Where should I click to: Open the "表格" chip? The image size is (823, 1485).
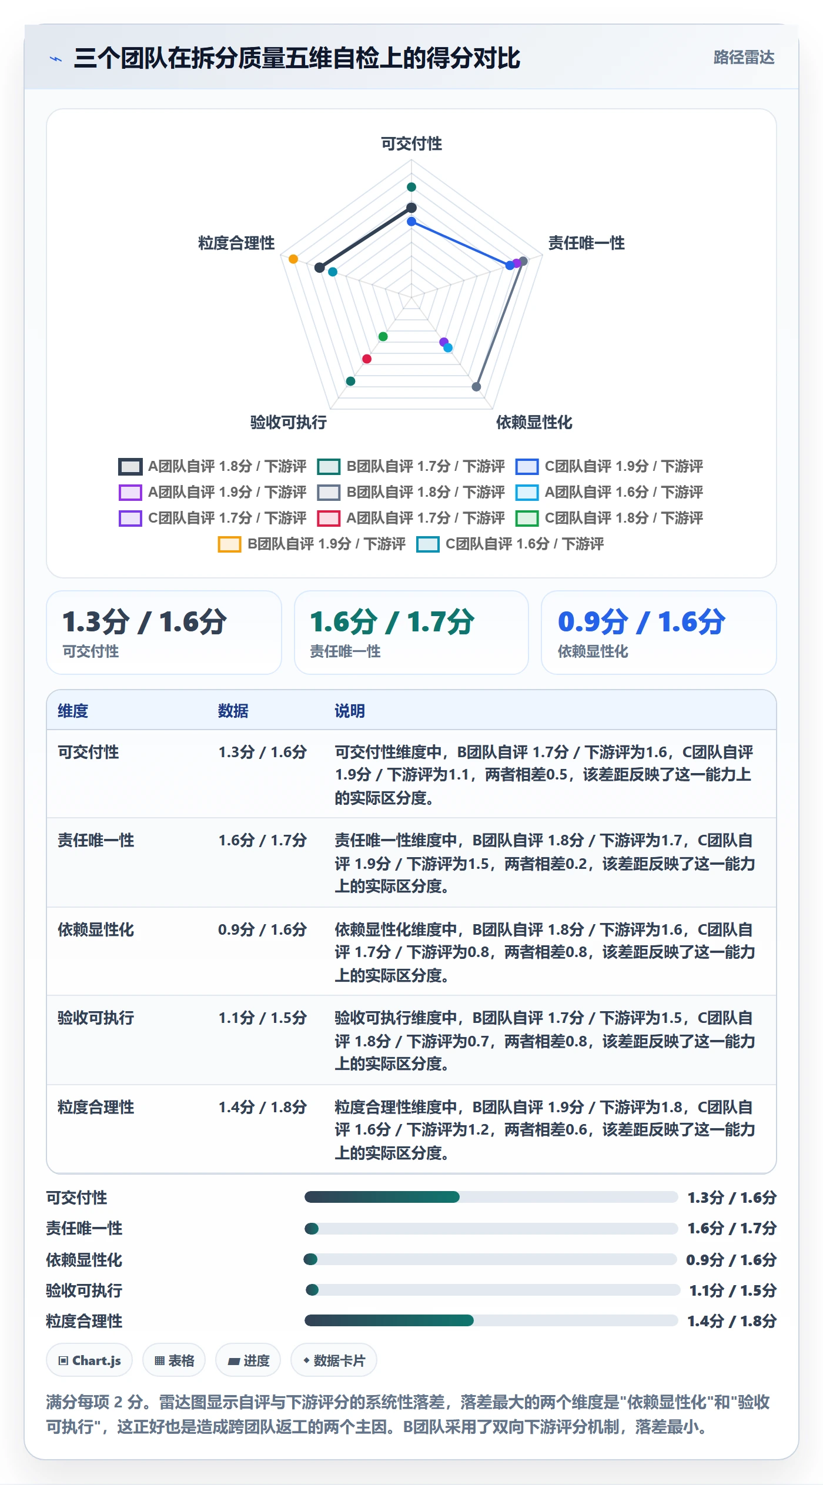click(x=174, y=1360)
